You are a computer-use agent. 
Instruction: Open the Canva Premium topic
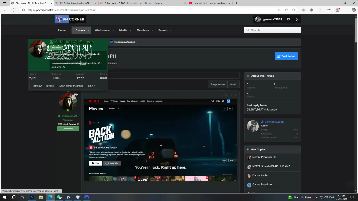click(x=262, y=185)
